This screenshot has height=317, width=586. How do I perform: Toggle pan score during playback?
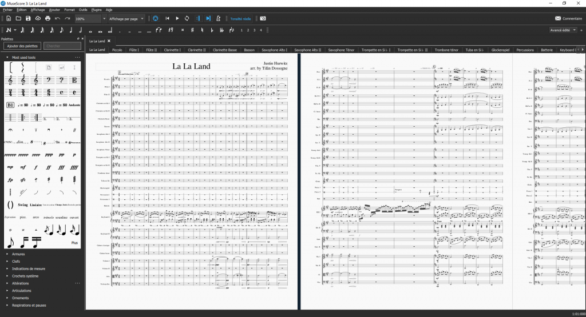pos(208,18)
